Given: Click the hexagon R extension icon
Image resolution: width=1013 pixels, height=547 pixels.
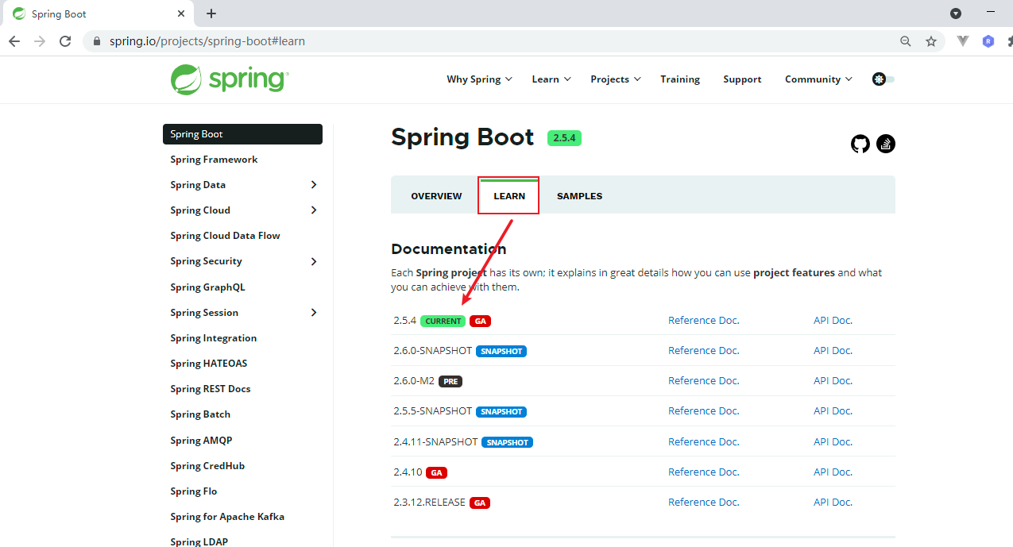Looking at the screenshot, I should pos(988,41).
